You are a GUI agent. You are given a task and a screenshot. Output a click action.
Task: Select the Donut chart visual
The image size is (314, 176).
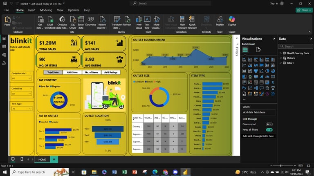click(273, 71)
